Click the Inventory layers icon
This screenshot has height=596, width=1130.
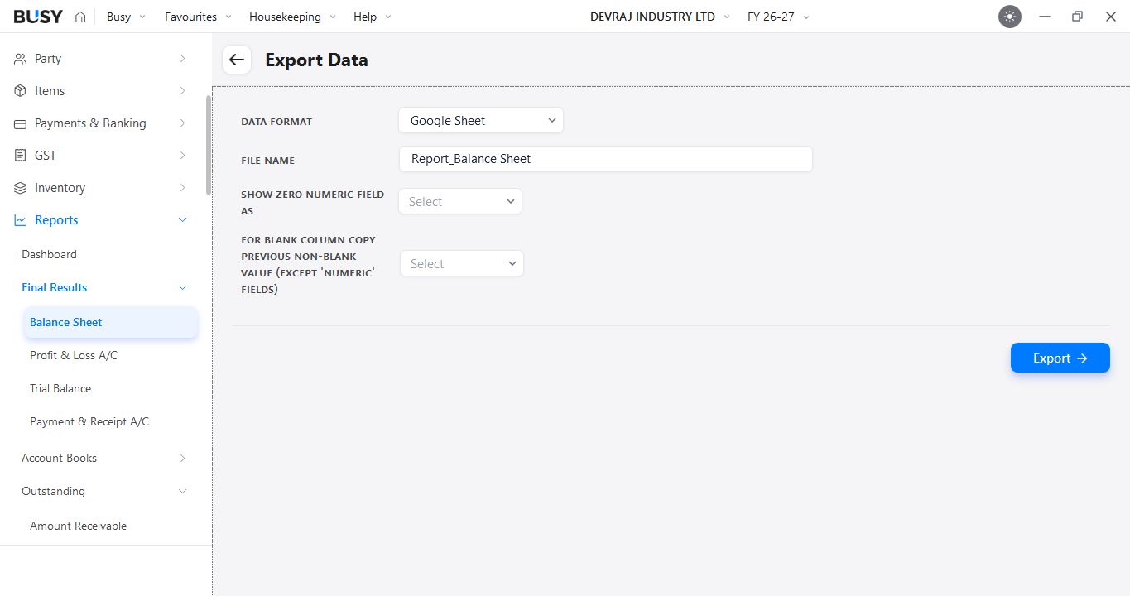click(x=21, y=188)
